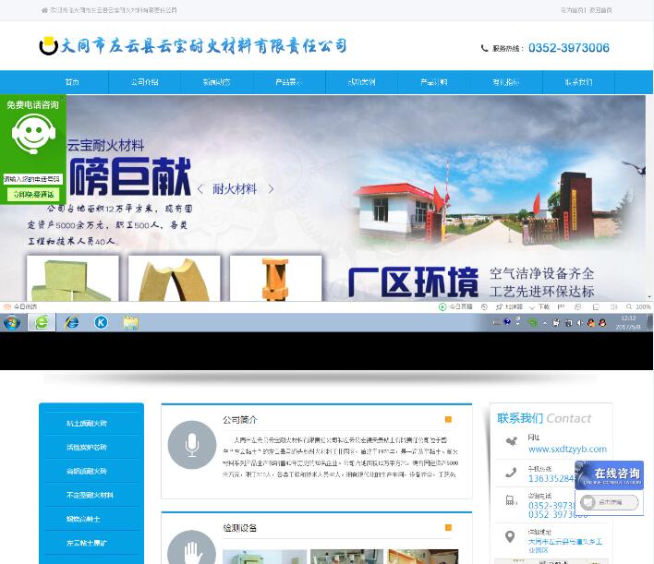Viewport: 654px width, 564px height.
Task: Open the www.sxdtzyyb.com website link
Action: pyautogui.click(x=567, y=450)
